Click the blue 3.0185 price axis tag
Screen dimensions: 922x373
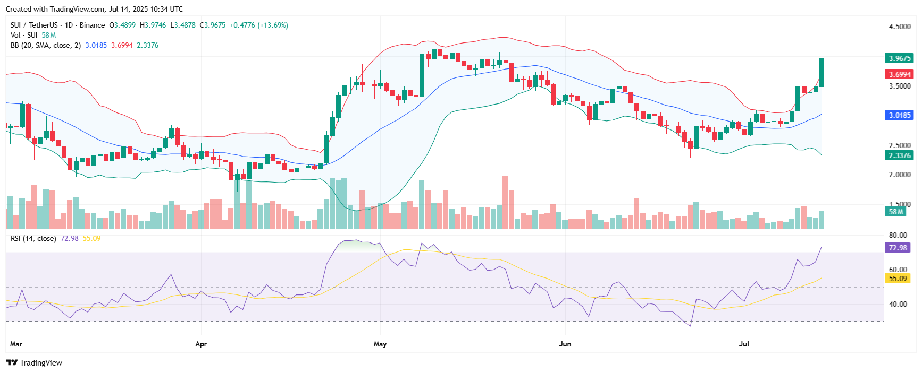coord(900,115)
